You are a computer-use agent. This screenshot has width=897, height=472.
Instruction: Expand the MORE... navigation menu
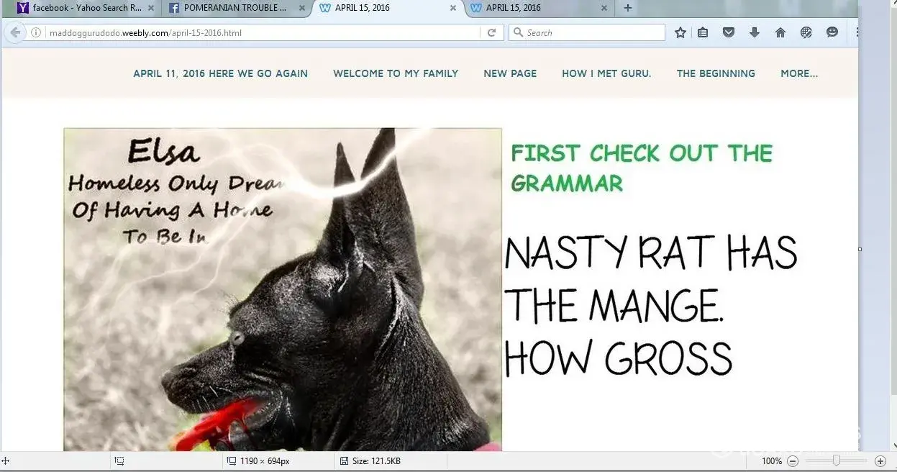point(799,73)
